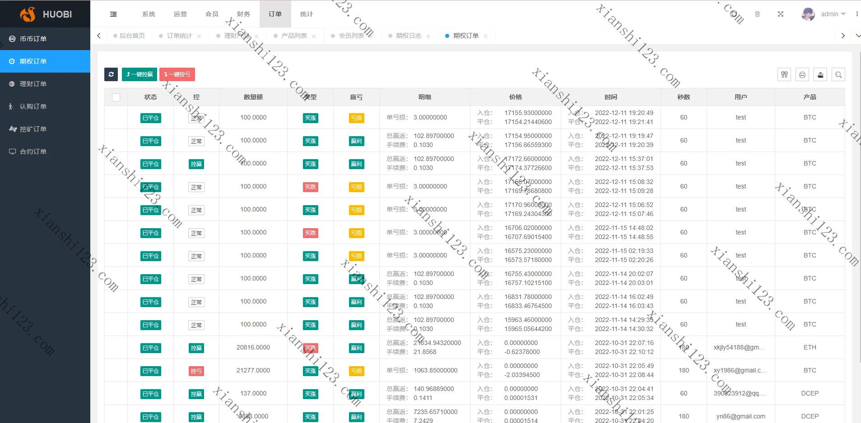Click 买跌 badge in 2022-12-11 15:08:32 row

[x=311, y=187]
